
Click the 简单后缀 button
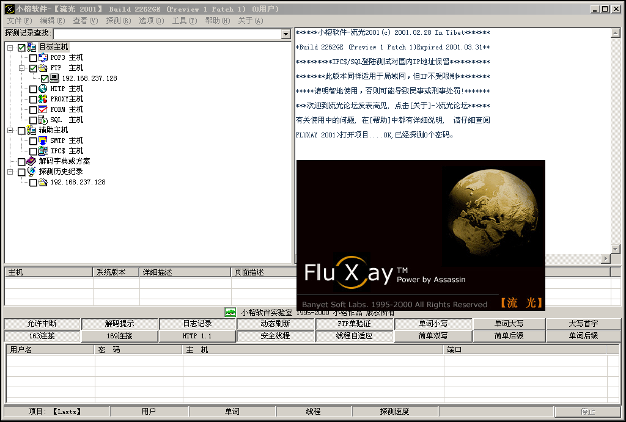coord(509,336)
